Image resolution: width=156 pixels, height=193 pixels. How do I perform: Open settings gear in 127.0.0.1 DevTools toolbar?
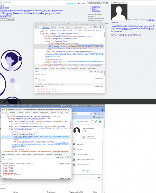67,113
